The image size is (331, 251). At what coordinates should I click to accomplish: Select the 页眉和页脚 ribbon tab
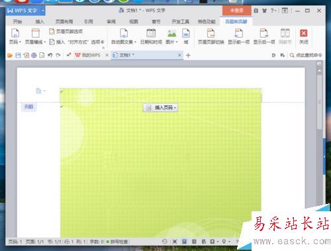[x=236, y=22]
